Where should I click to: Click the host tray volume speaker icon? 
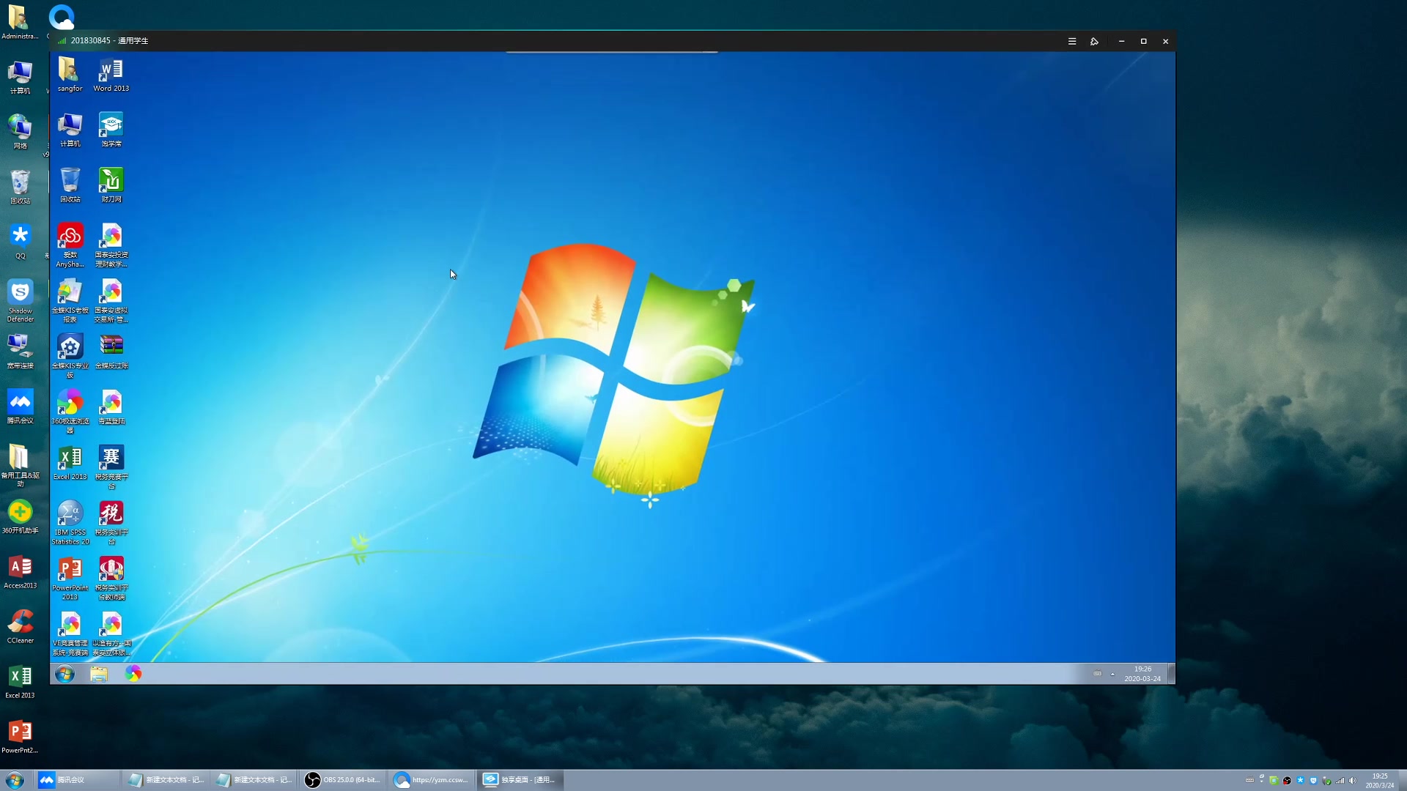point(1353,781)
